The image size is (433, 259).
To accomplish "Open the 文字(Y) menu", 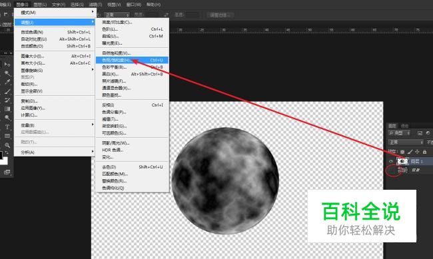I will 59,5.
